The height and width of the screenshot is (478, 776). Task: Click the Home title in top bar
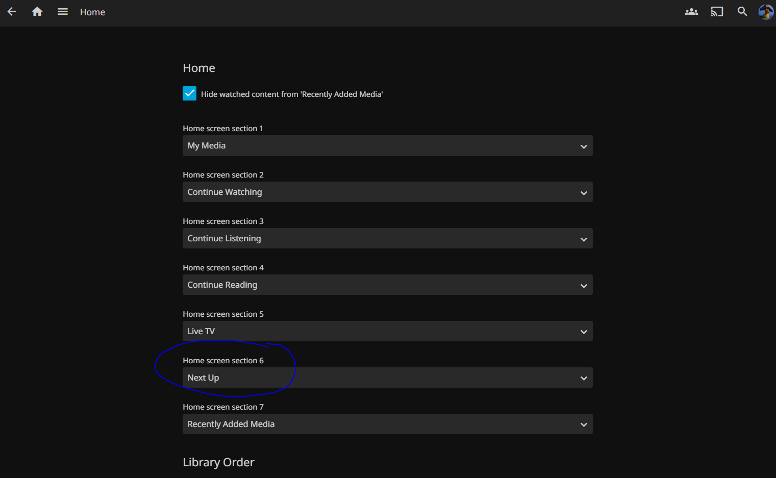92,12
